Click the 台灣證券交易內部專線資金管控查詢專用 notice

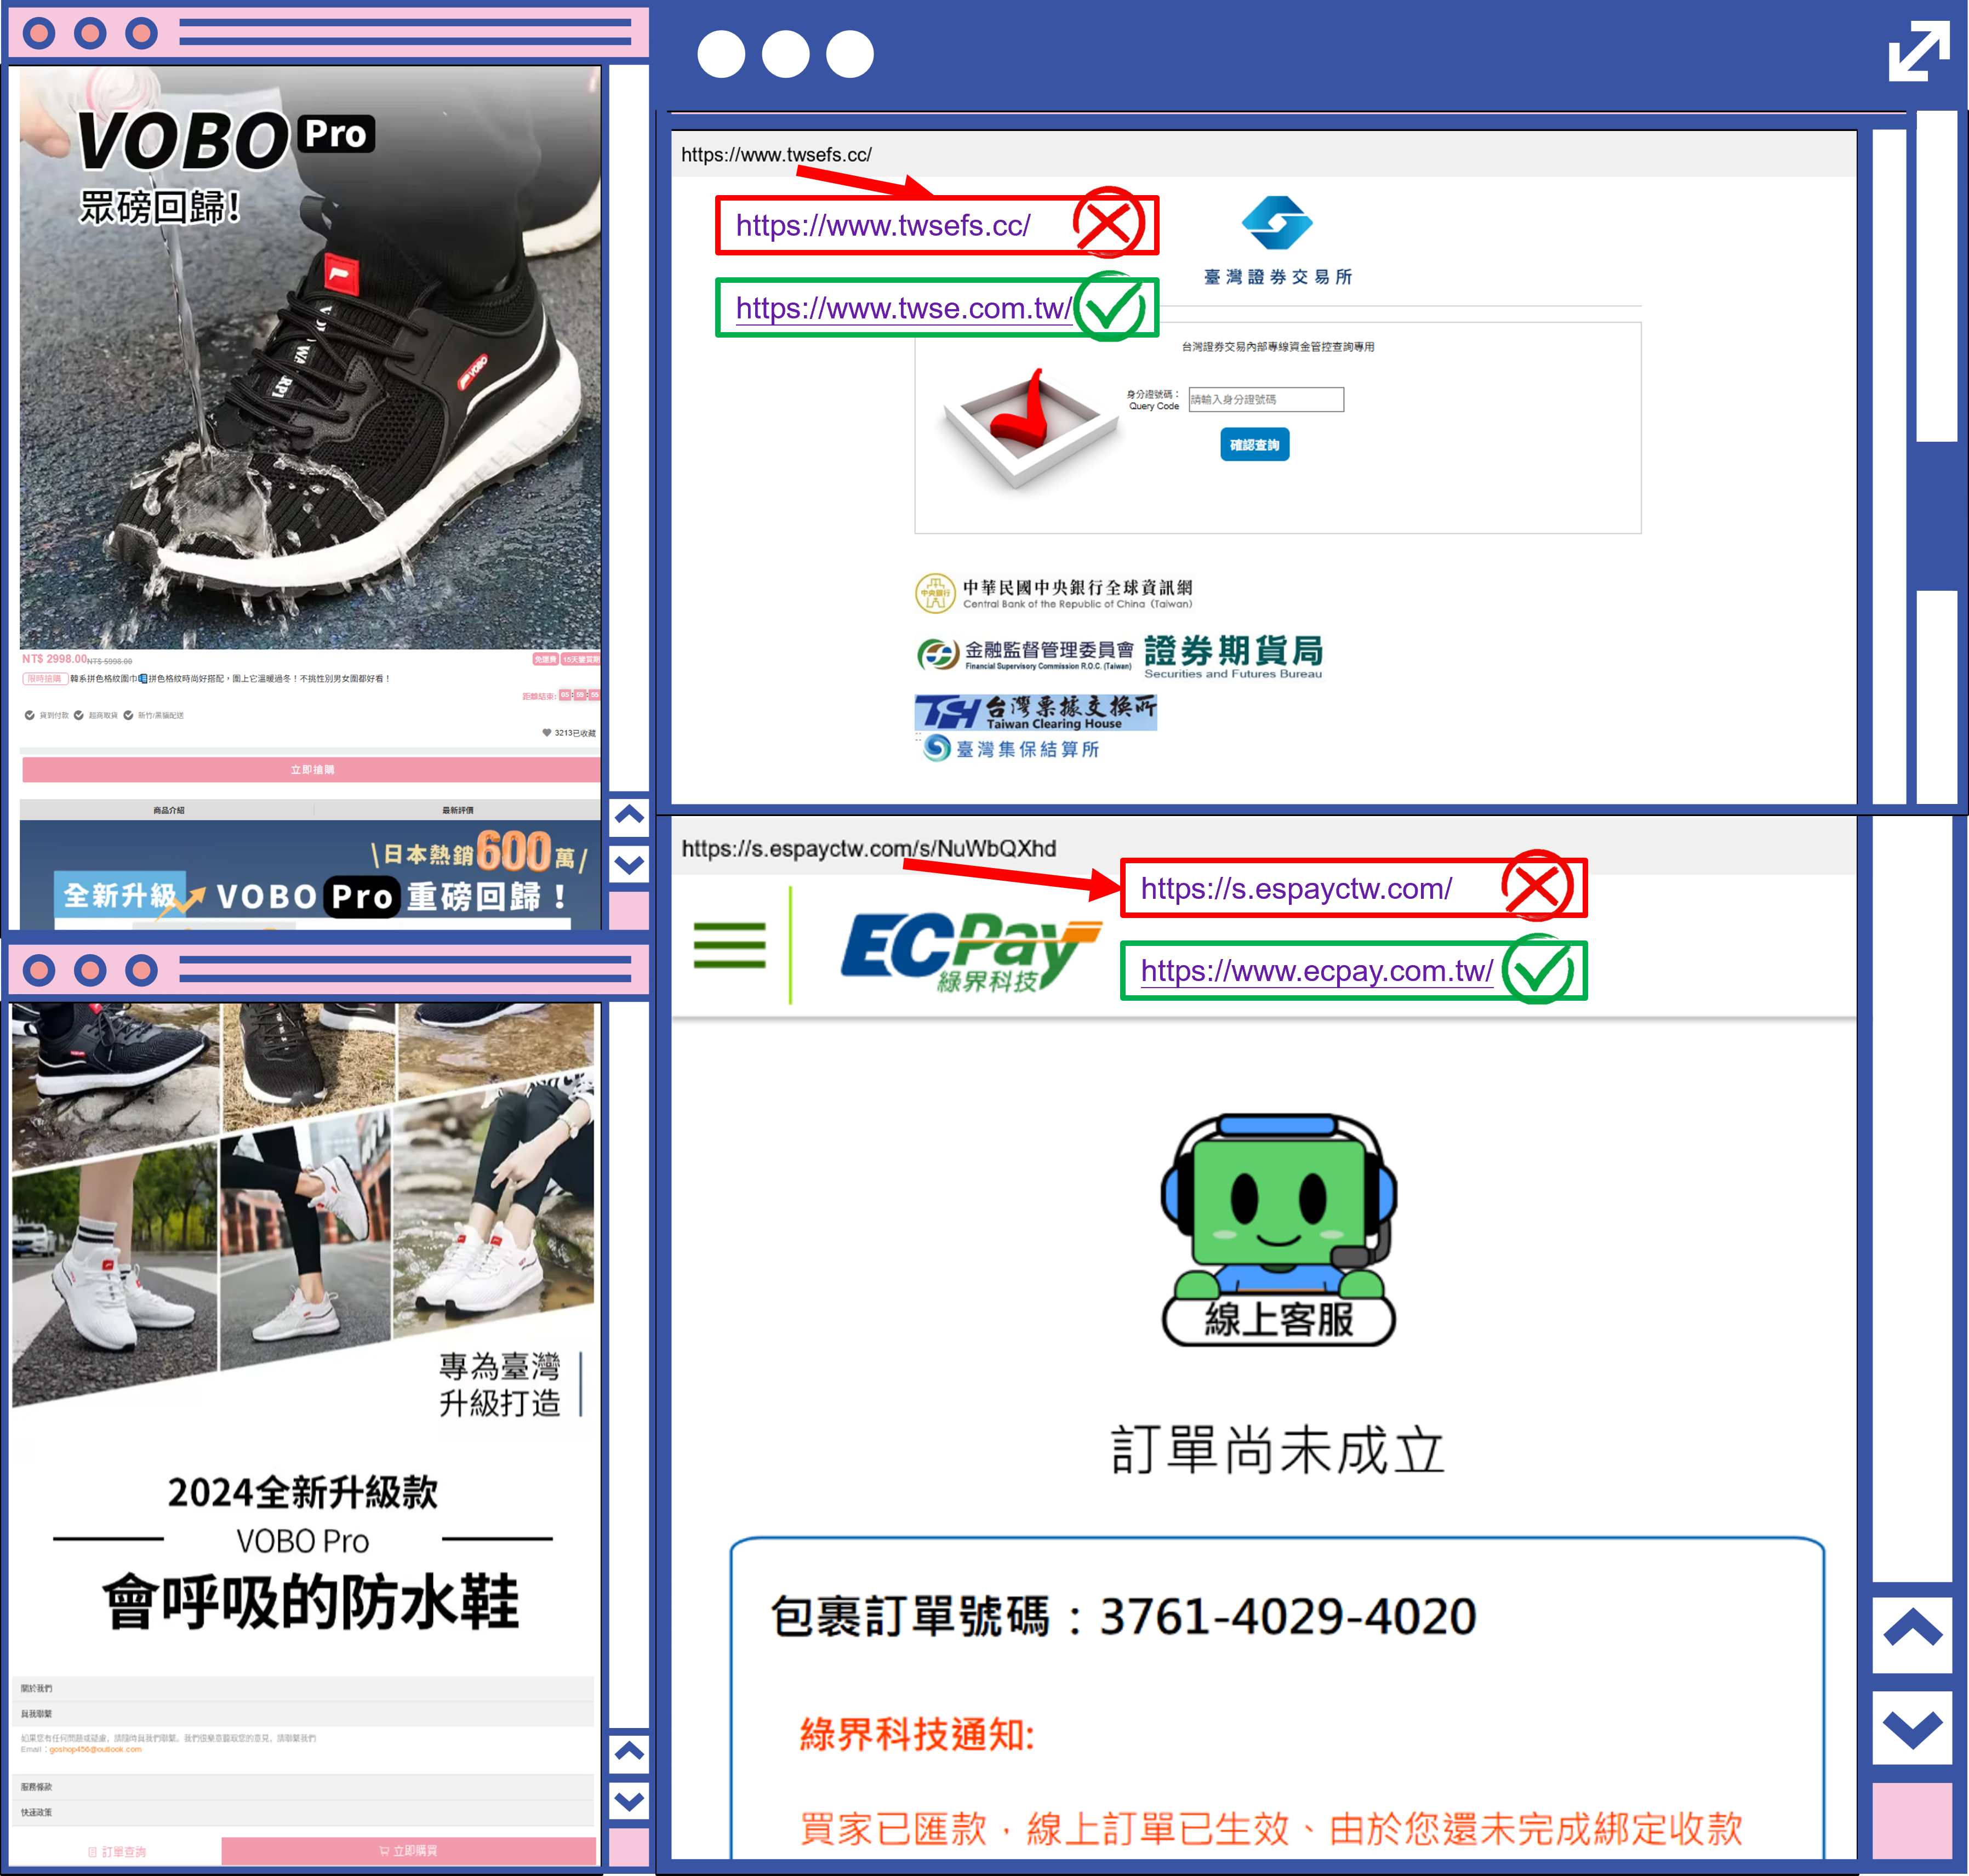1277,346
